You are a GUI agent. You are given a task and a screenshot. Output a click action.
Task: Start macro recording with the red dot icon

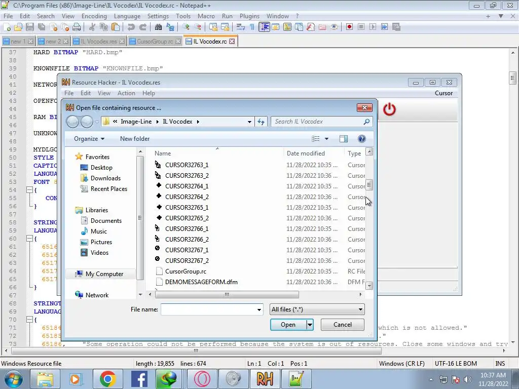click(349, 27)
